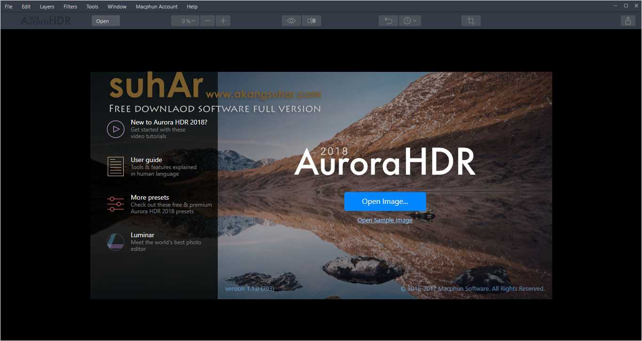Click the Open Image... button
Viewport: 642px width, 341px height.
point(385,201)
